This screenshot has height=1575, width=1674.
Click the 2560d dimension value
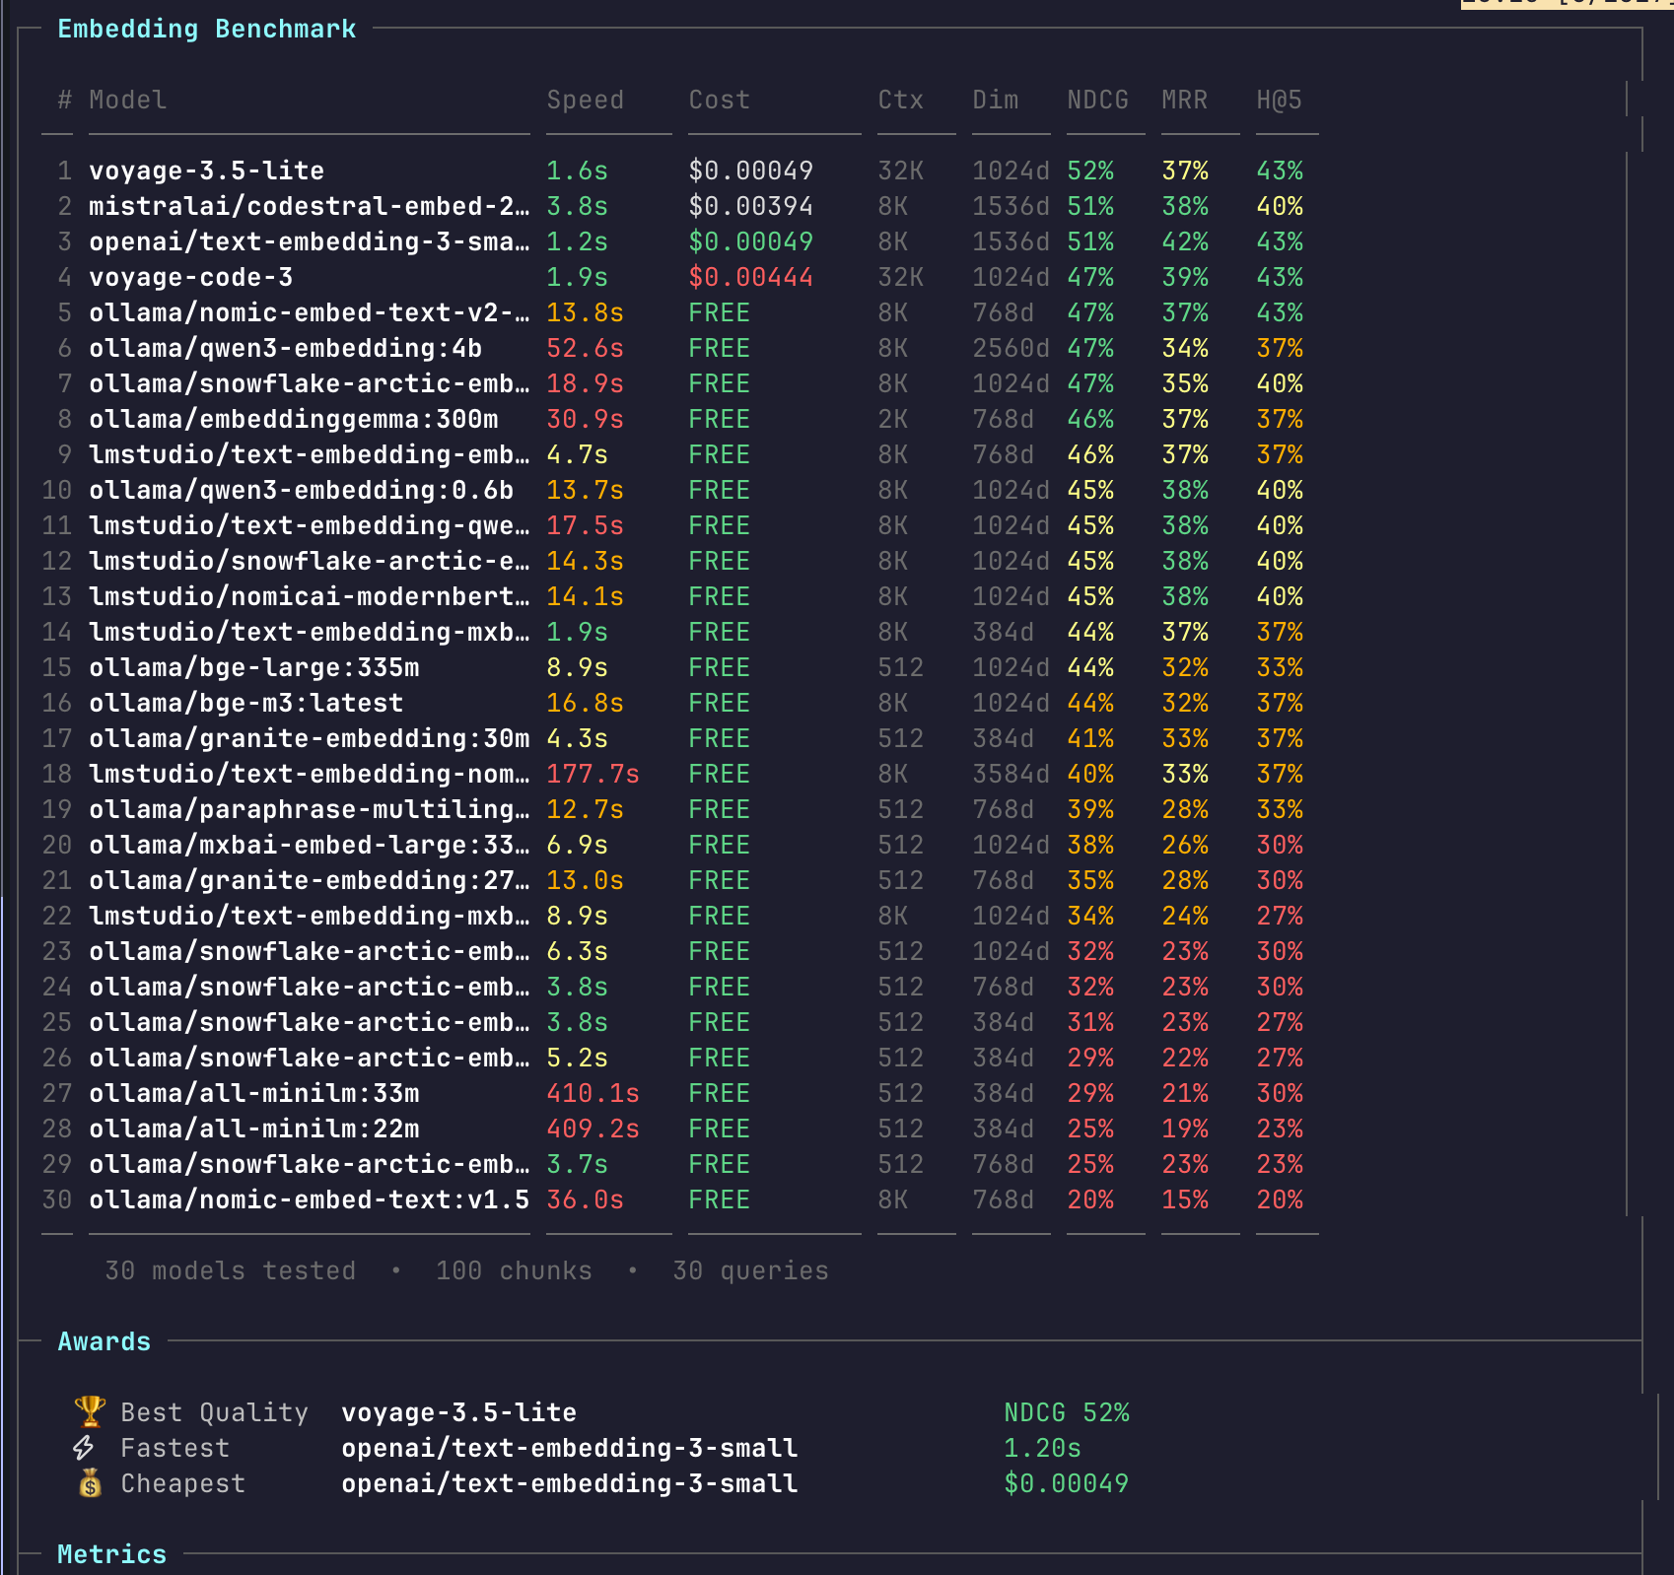[x=1011, y=348]
